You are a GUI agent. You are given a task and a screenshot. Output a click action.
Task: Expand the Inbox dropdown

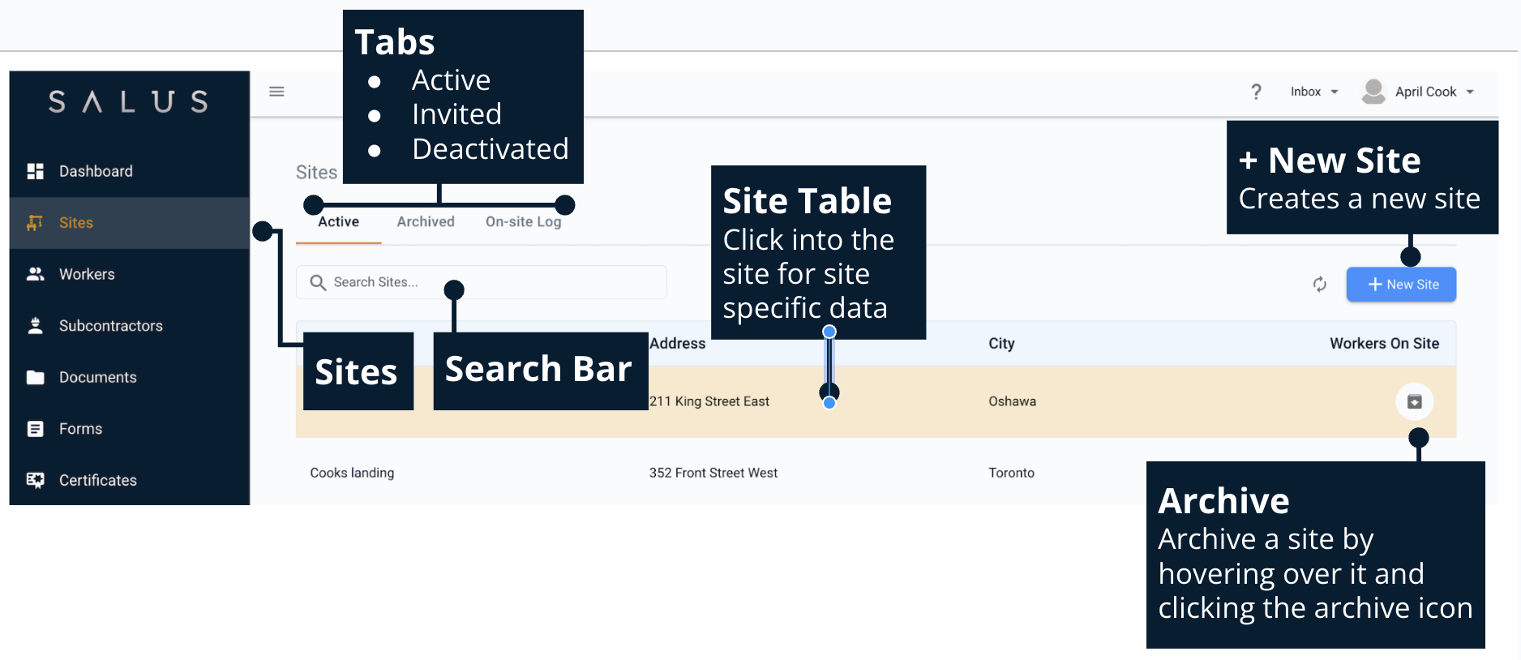(1313, 92)
